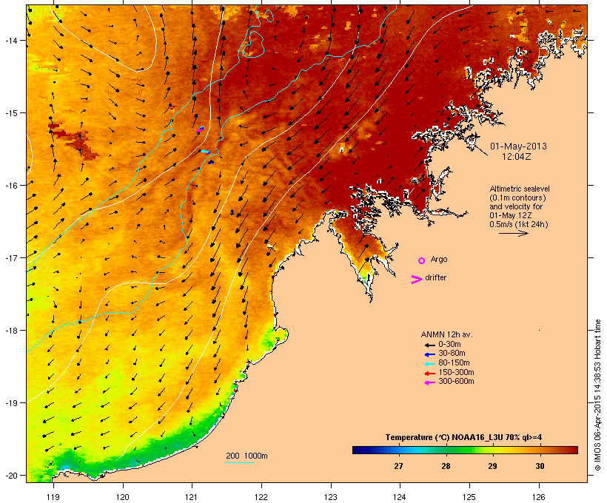Click the '80-150m' depth label

[x=454, y=363]
